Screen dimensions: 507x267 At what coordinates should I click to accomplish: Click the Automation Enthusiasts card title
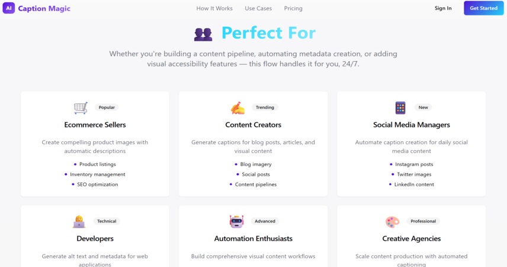point(253,239)
